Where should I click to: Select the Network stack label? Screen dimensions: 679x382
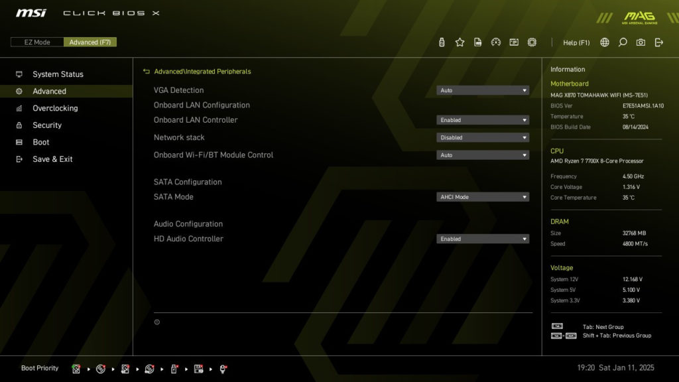179,137
